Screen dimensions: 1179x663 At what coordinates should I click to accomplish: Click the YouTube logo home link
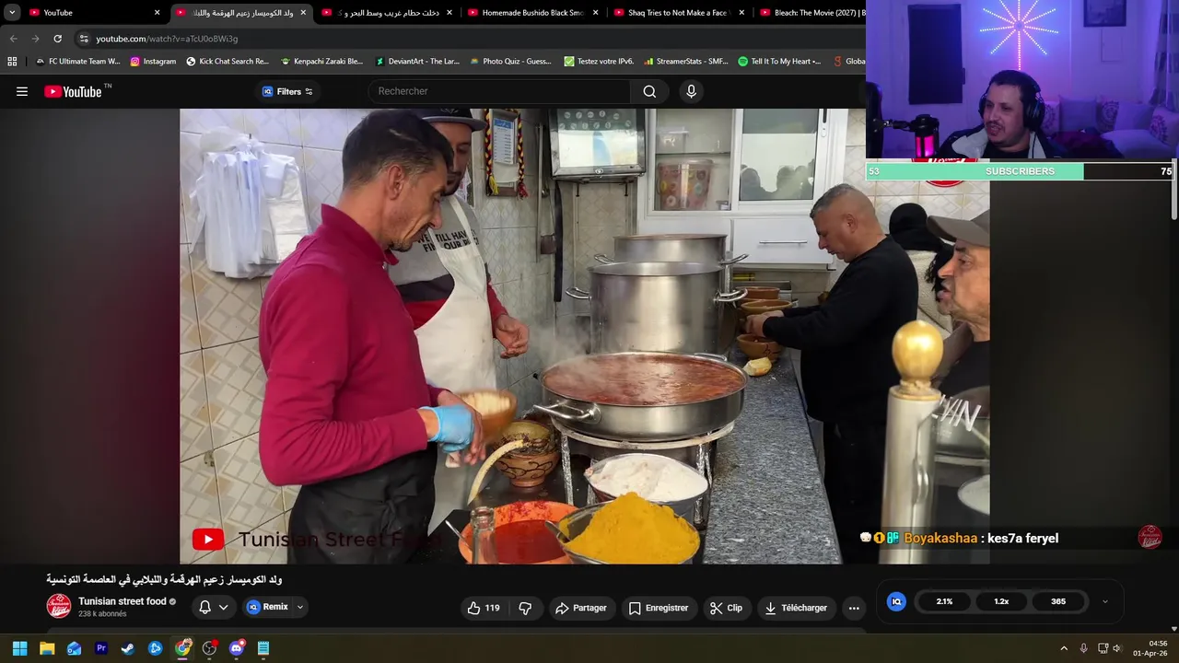tap(73, 91)
